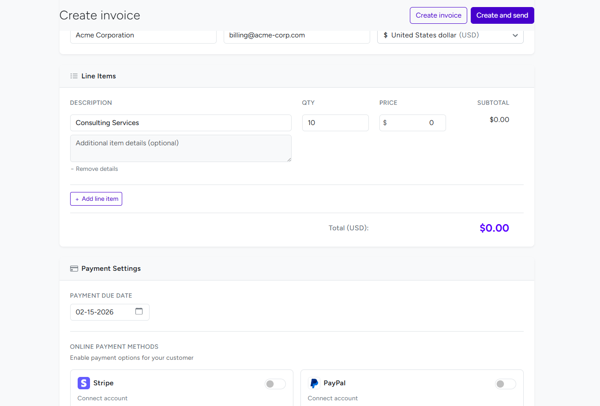Enable the Stripe payment toggle

click(x=275, y=384)
